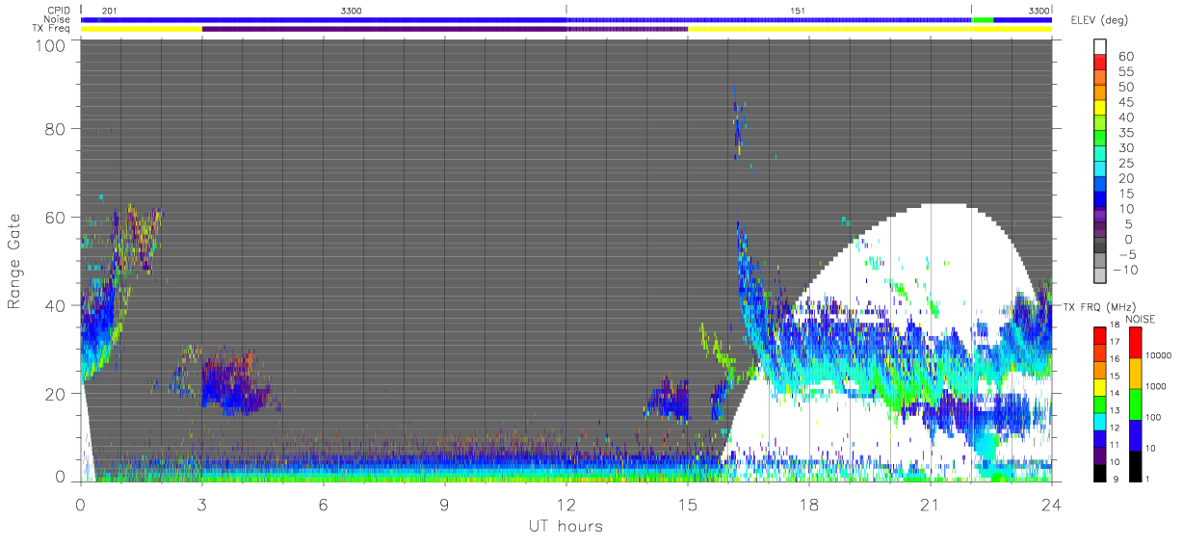1183x546 pixels.
Task: Click the ELEV (deg) colorbar title
Action: click(x=1099, y=20)
